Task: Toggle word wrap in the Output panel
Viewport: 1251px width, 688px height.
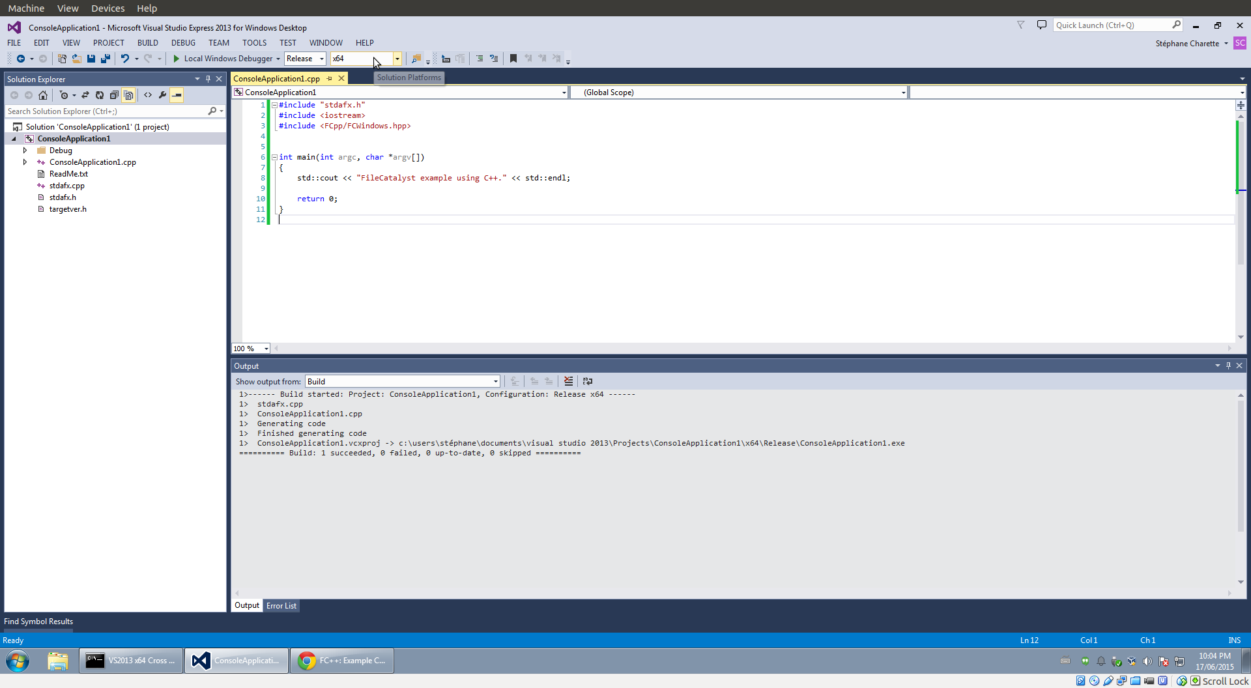Action: click(587, 381)
